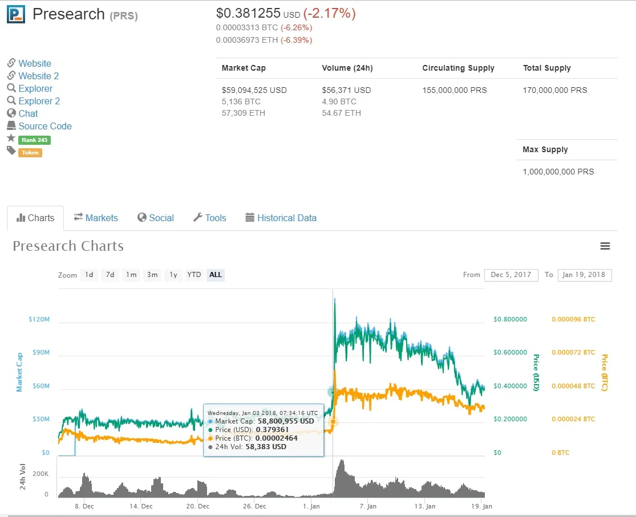636x517 pixels.
Task: Click the 155,000,000 PRS circulating supply value
Action: (x=455, y=90)
